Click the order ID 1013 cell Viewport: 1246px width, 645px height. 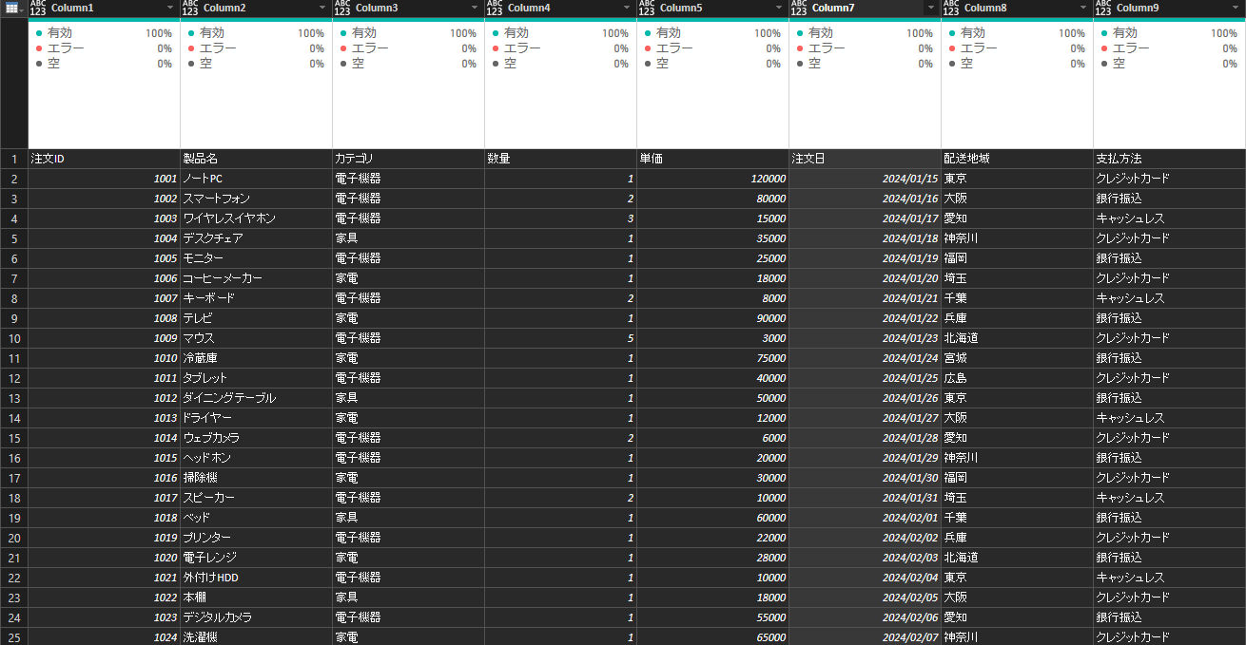105,418
